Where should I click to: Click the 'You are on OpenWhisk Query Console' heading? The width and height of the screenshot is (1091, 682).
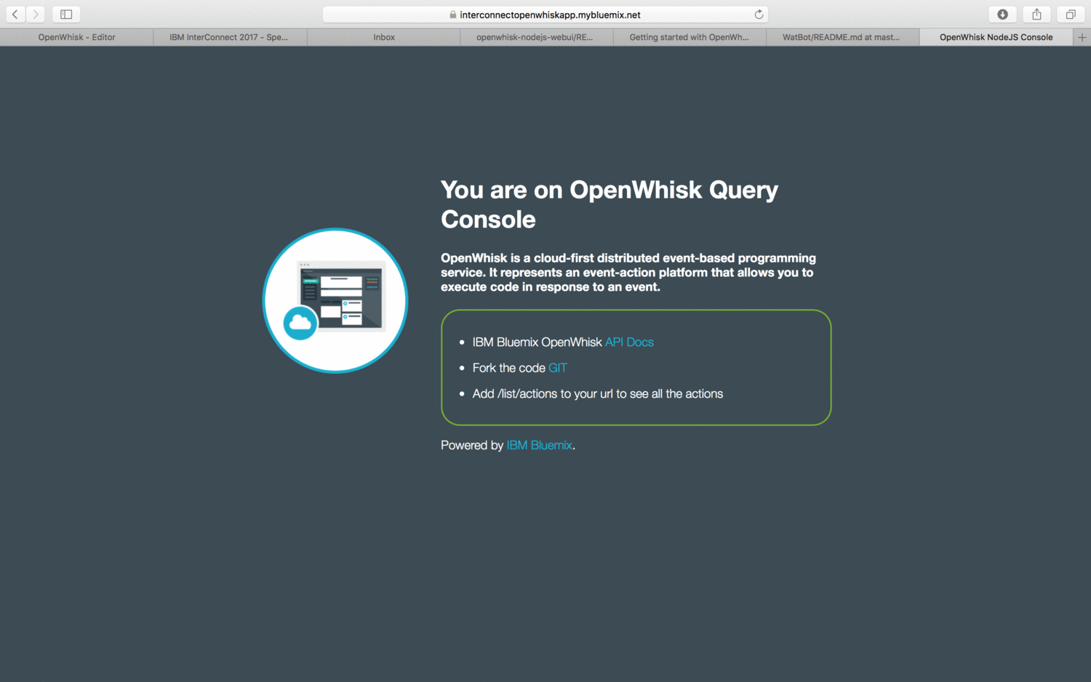(x=610, y=204)
